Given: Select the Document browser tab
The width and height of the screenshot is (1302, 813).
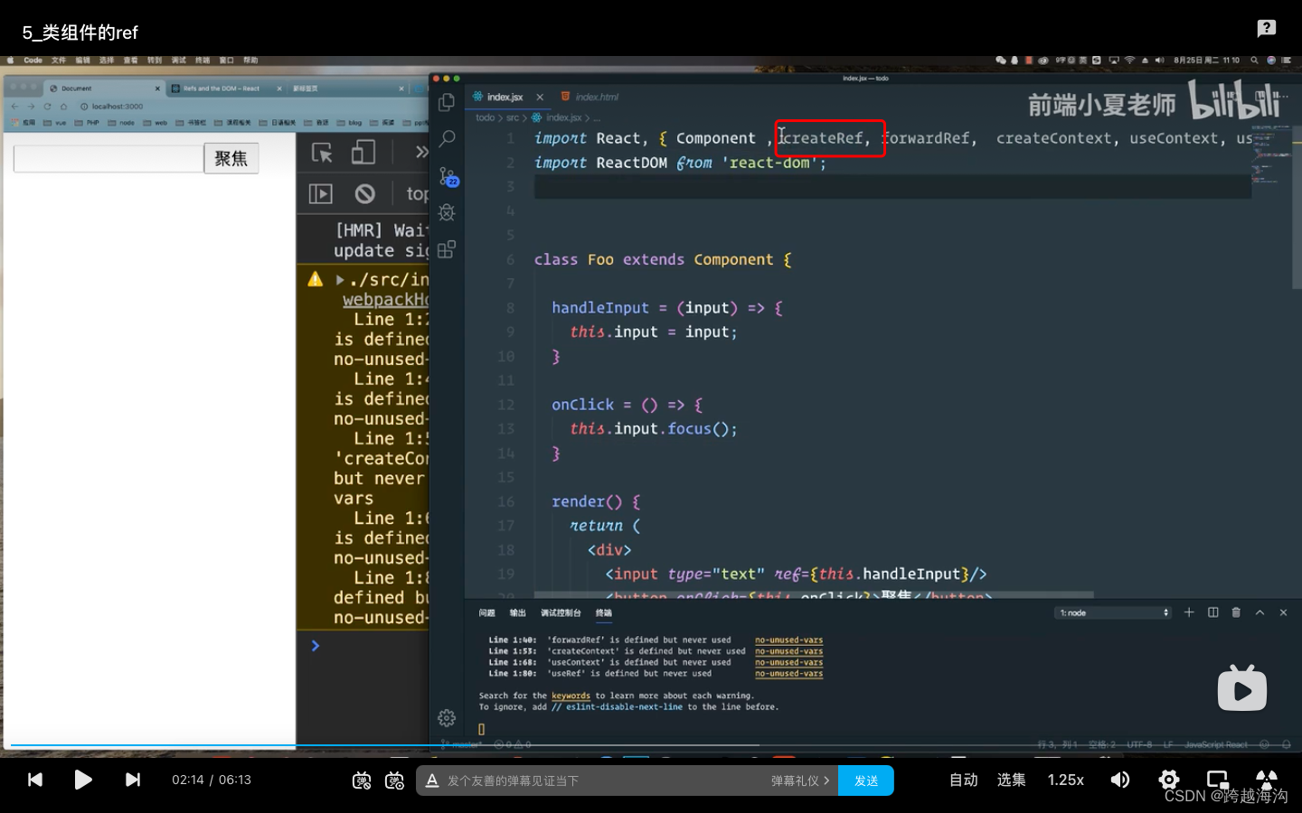Looking at the screenshot, I should (105, 89).
